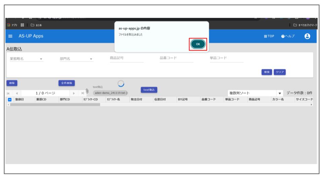The height and width of the screenshot is (182, 323).
Task: Open the user account profile icon
Action: (307, 36)
